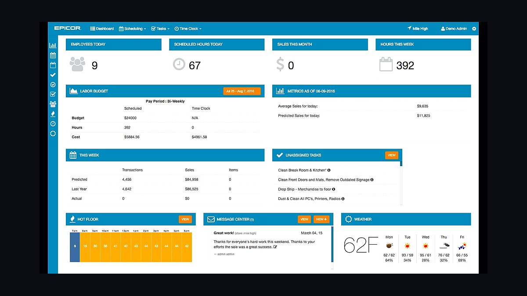Viewport: 527px width, 296px height.
Task: Go to Dashboard in top navigation
Action: click(102, 29)
